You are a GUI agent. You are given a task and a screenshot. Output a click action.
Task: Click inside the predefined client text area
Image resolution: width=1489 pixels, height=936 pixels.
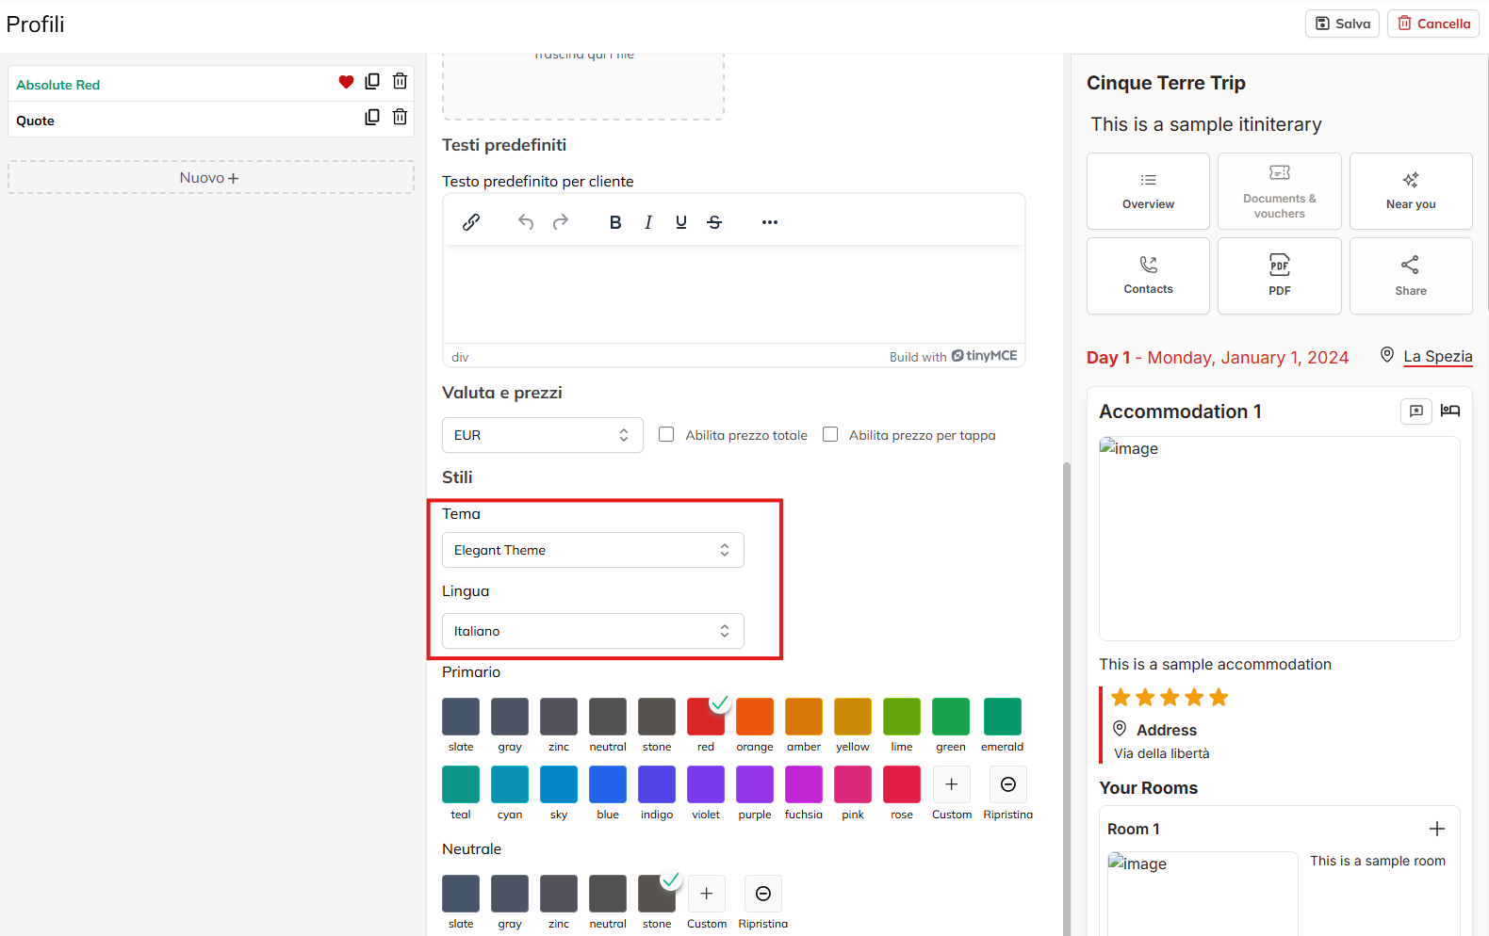[x=733, y=296]
